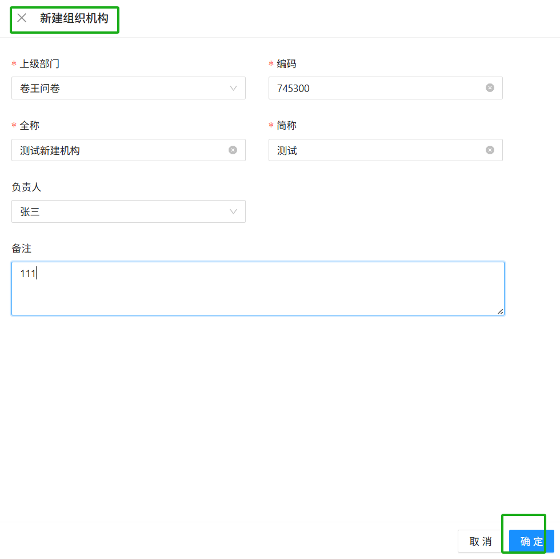The height and width of the screenshot is (560, 560).
Task: Click the 编码 input field containing 745300
Action: 385,88
